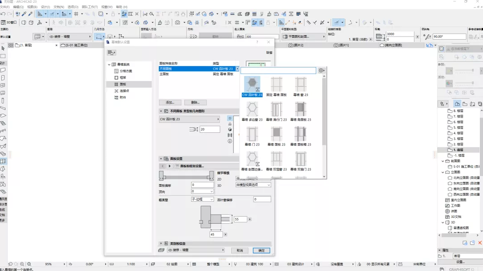Open the 3D detail level dropdown
Image resolution: width=483 pixels, height=271 pixels.
pyautogui.click(x=253, y=185)
